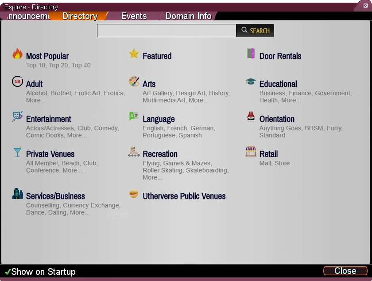
Task: Open the Featured category link
Action: [157, 56]
